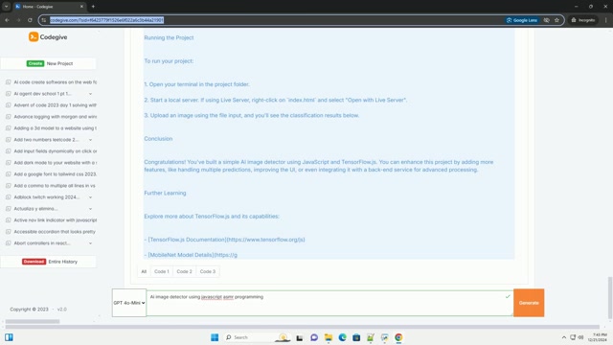Open the GPT 4o-Mini model dropdown
This screenshot has height=345, width=613.
(129, 303)
